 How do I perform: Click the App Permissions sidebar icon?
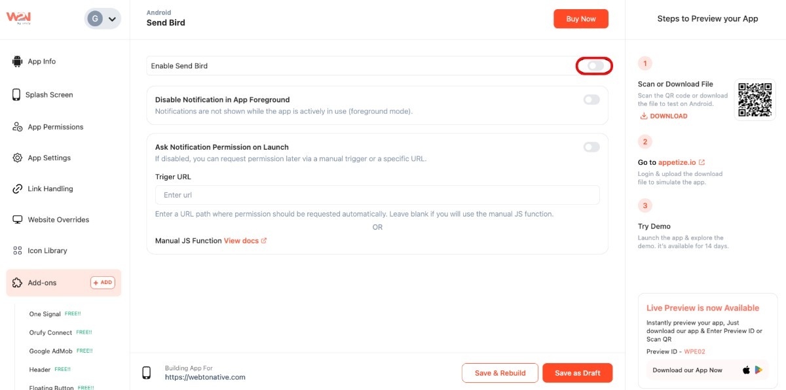tap(18, 127)
